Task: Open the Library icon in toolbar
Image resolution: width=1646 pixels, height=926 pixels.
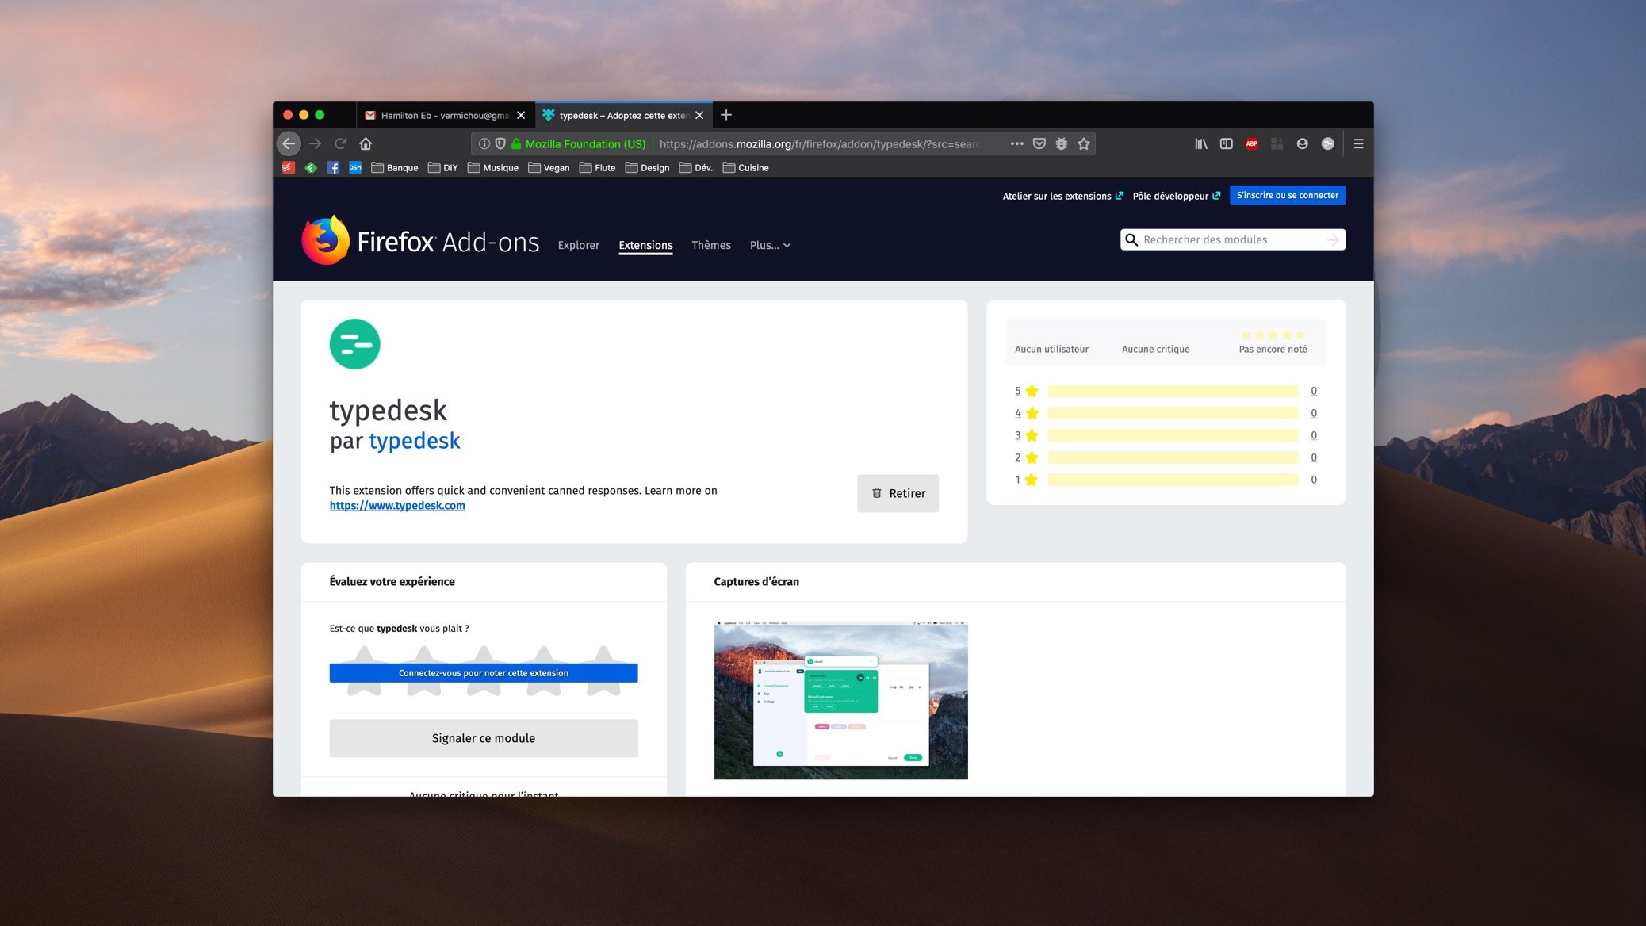Action: point(1201,143)
